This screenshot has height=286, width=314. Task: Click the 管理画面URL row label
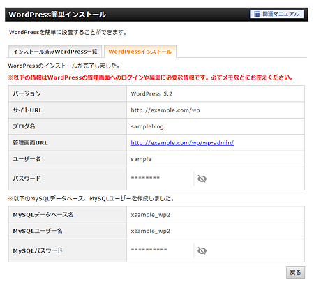click(30, 143)
